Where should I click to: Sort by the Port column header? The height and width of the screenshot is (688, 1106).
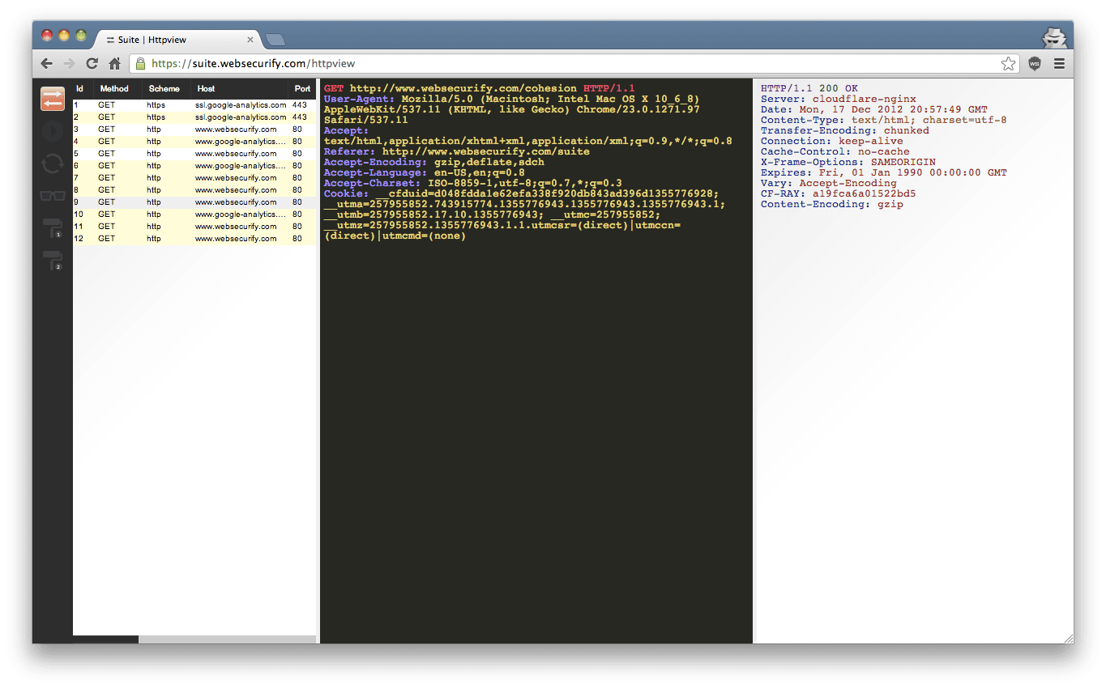pyautogui.click(x=302, y=89)
